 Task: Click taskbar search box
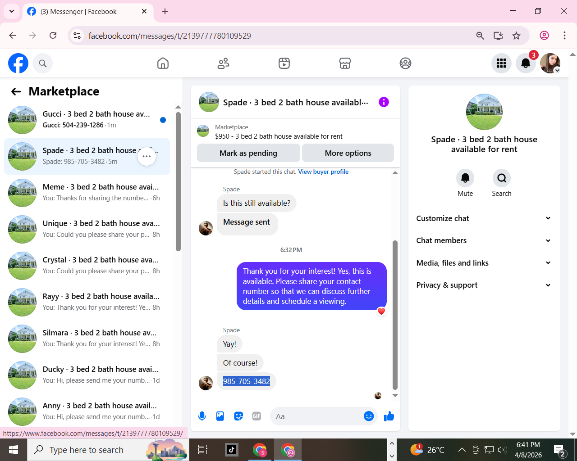click(108, 450)
